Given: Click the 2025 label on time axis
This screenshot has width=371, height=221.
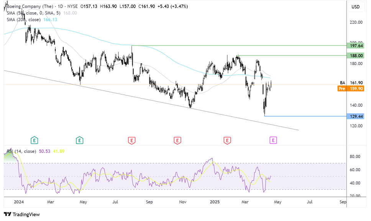Looking at the screenshot, I should pos(215,202).
